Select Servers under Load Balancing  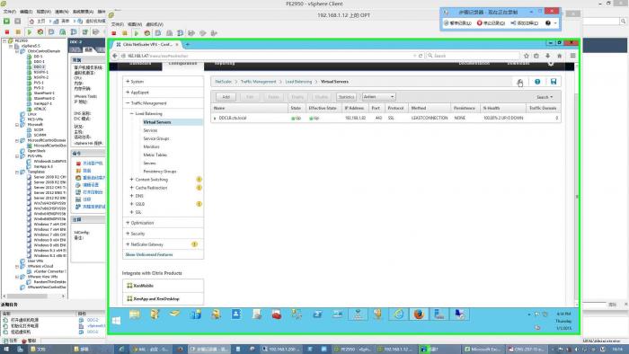[x=149, y=164]
